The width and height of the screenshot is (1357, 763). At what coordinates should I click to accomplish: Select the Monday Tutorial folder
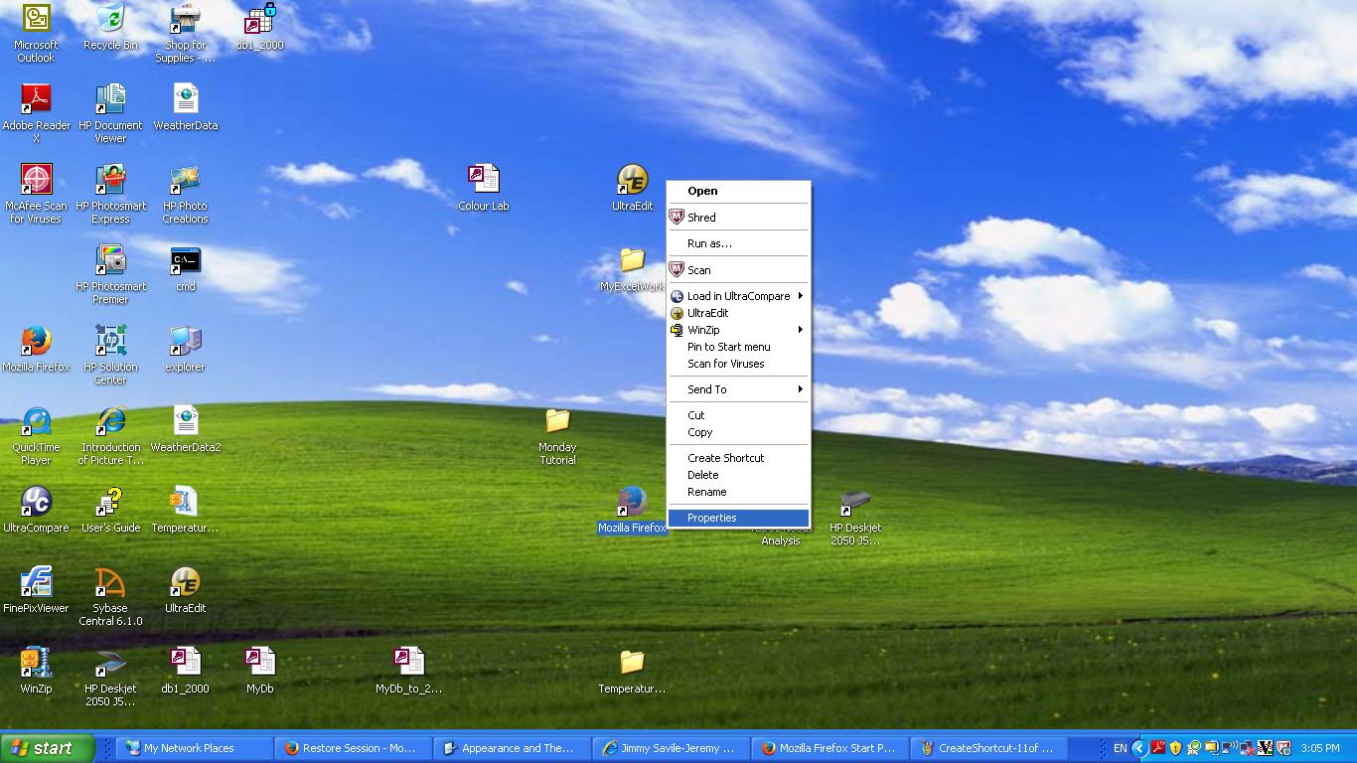[557, 422]
